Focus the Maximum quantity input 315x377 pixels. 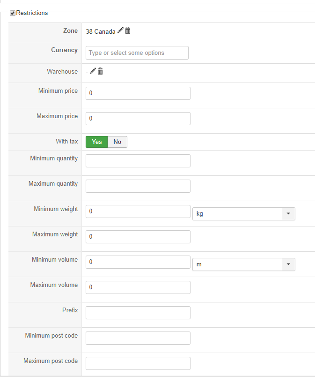pyautogui.click(x=138, y=186)
